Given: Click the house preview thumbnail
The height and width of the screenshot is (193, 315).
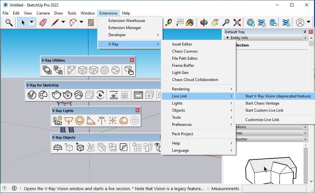Looking at the screenshot, I should (x=271, y=170).
